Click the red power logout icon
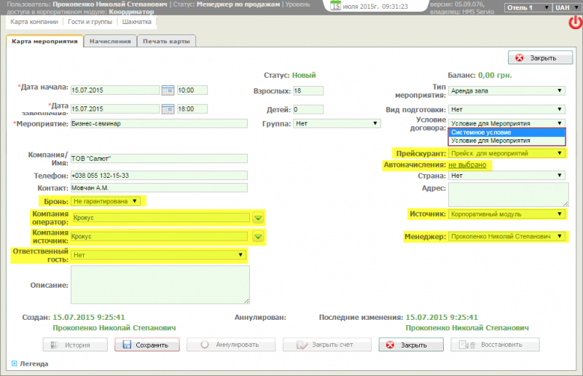The height and width of the screenshot is (376, 583). [575, 23]
